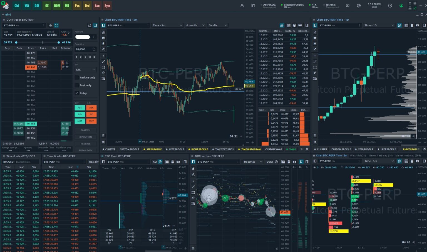
Task: Open alerts bell icon in 1D chart sidebar
Action: (x=315, y=43)
